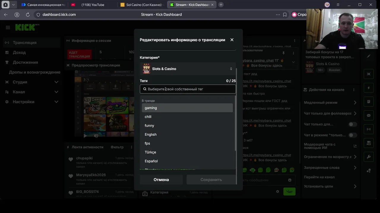The image size is (380, 213).
Task: Click the Сохранить button
Action: coord(211,180)
